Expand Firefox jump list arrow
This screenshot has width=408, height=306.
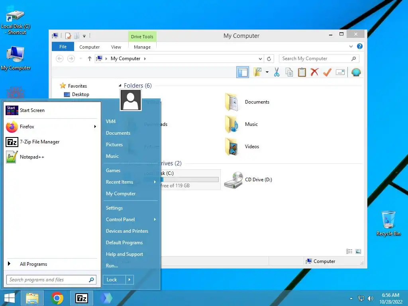pyautogui.click(x=95, y=127)
